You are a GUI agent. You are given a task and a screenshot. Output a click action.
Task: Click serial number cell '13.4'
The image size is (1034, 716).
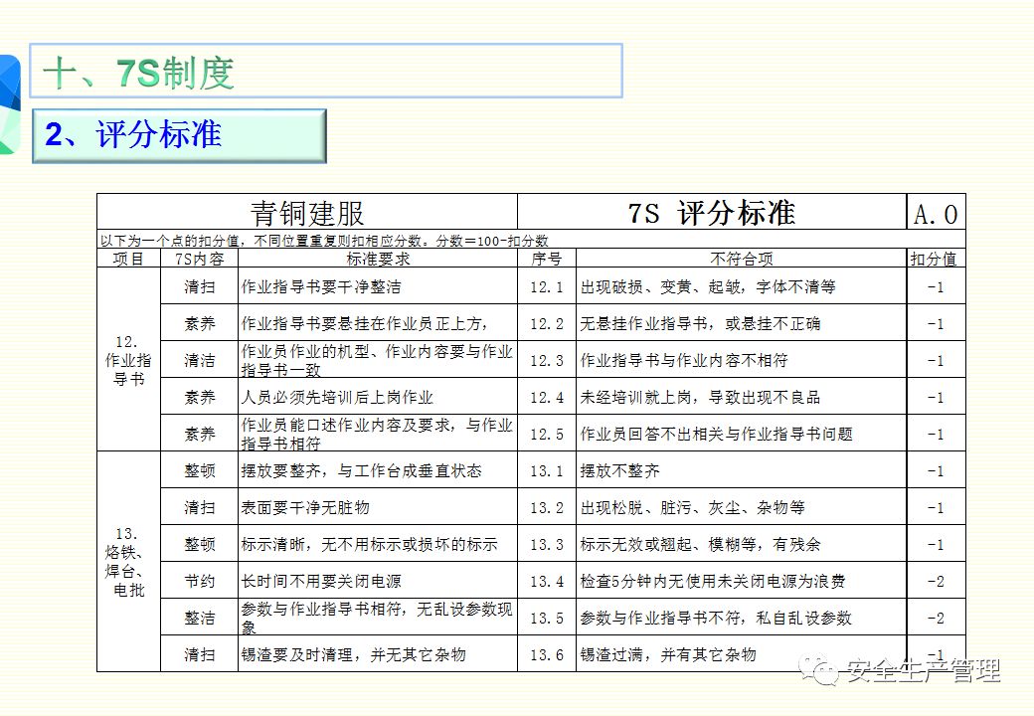pyautogui.click(x=547, y=582)
